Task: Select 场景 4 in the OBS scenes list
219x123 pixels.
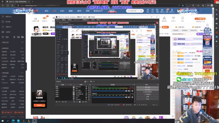Action: [x=57, y=92]
